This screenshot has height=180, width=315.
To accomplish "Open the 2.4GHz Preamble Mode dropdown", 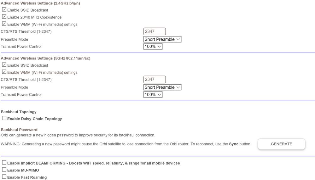I will tap(162, 39).
